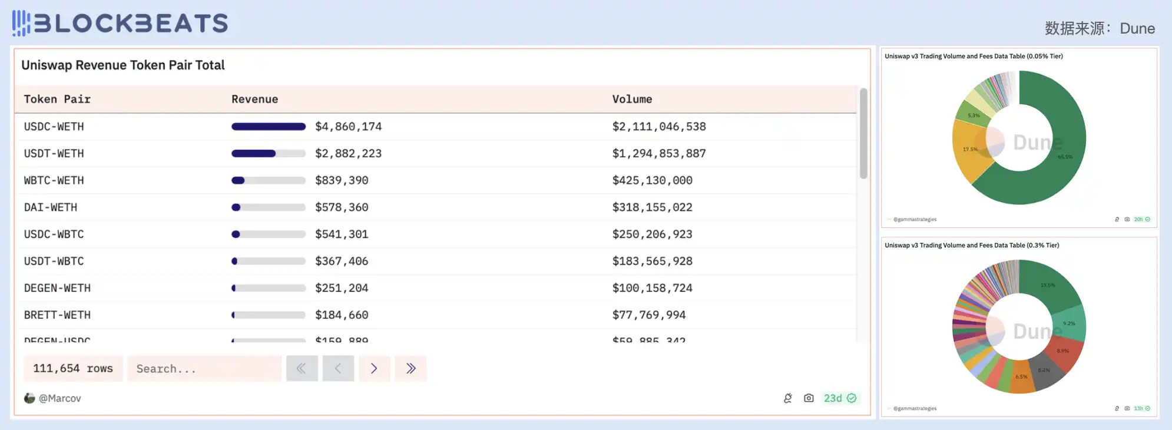The height and width of the screenshot is (430, 1172).
Task: Click the table Search field
Action: click(x=204, y=369)
